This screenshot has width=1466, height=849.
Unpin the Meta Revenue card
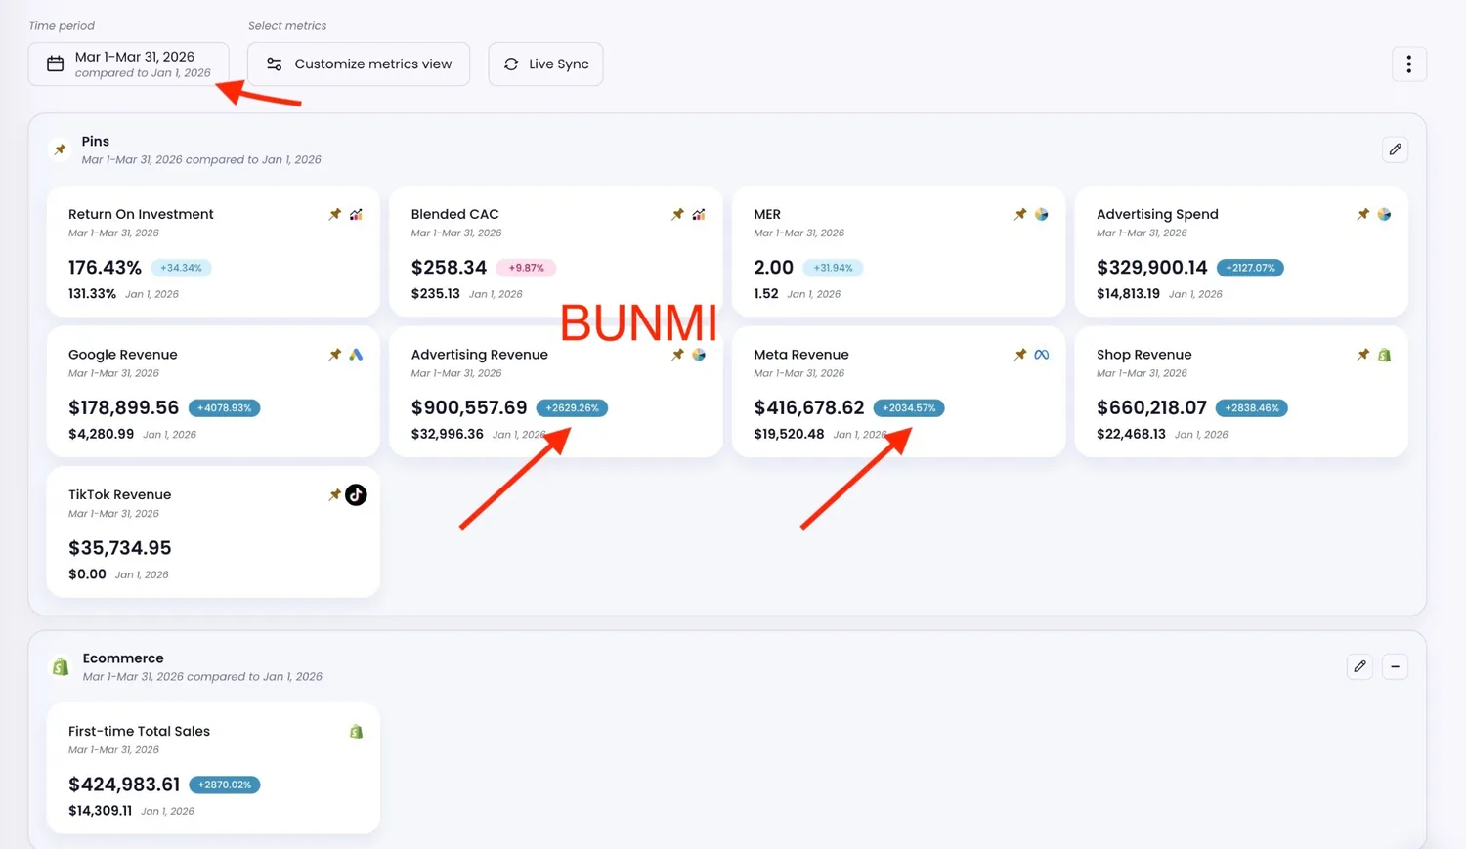(x=1020, y=355)
